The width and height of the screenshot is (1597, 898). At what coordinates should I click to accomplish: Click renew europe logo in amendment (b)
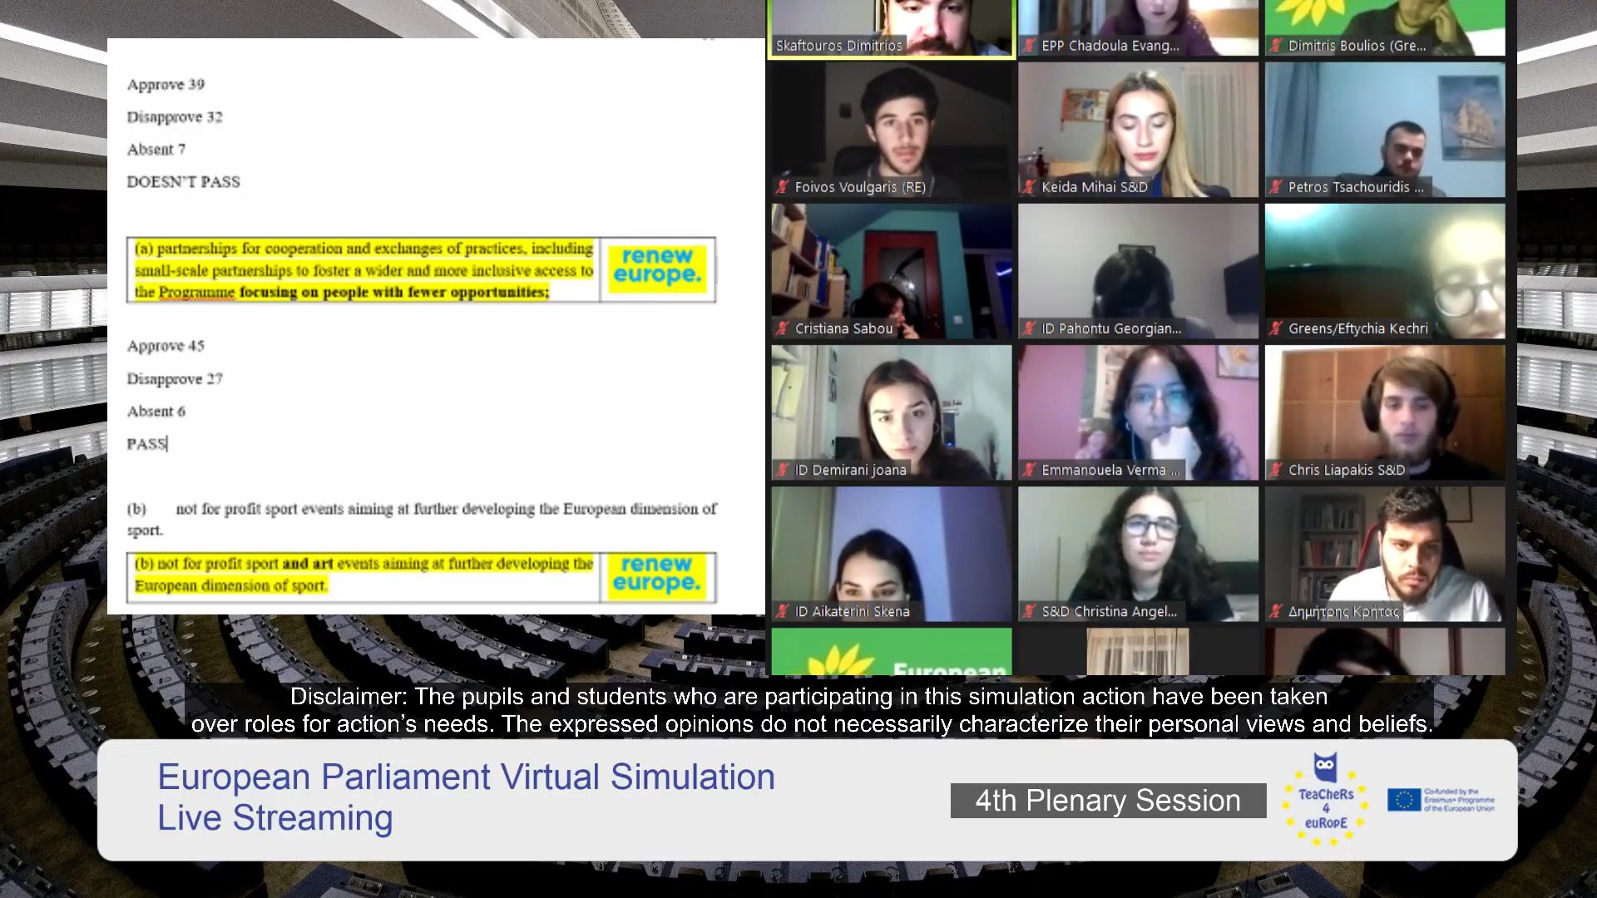pos(657,575)
